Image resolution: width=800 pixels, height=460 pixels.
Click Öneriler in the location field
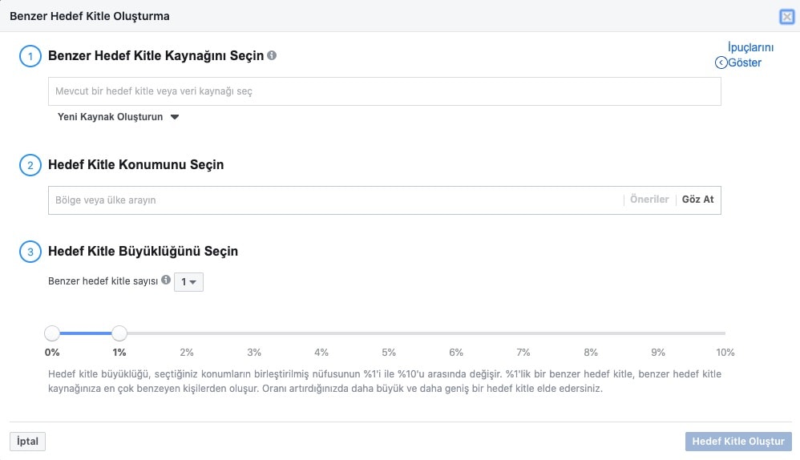coord(649,200)
